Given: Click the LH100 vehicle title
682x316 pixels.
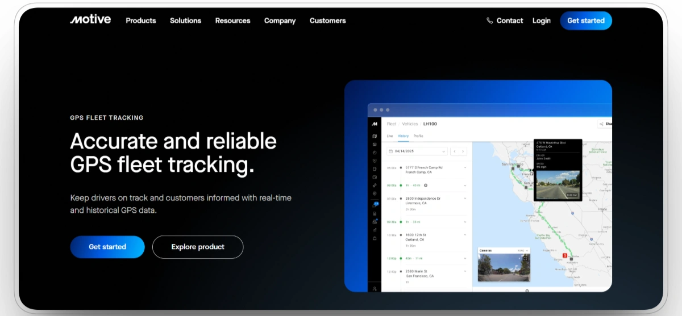Looking at the screenshot, I should click(430, 124).
